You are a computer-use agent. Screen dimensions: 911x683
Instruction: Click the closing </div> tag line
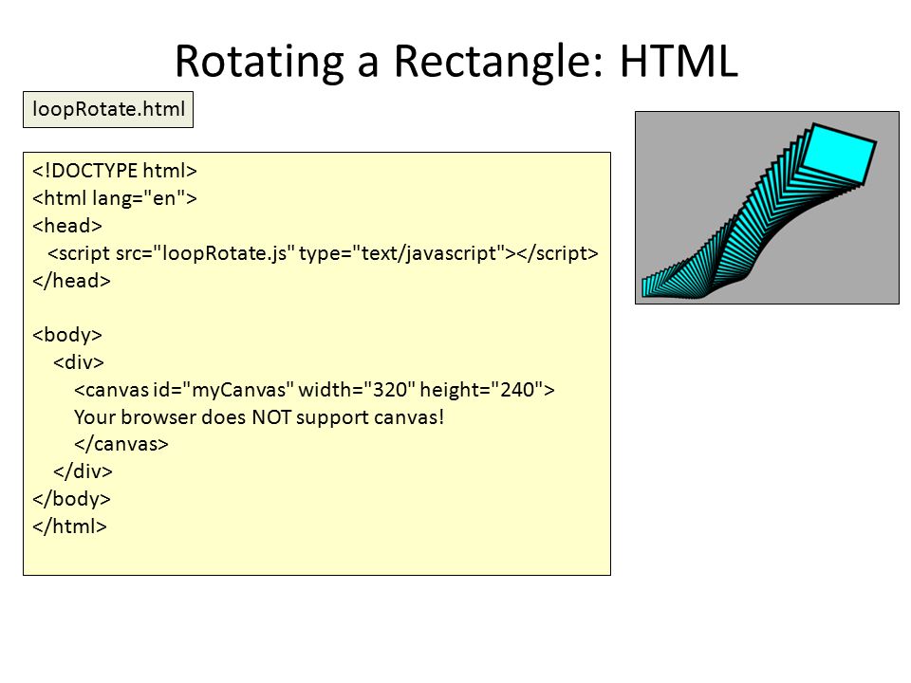tap(83, 471)
